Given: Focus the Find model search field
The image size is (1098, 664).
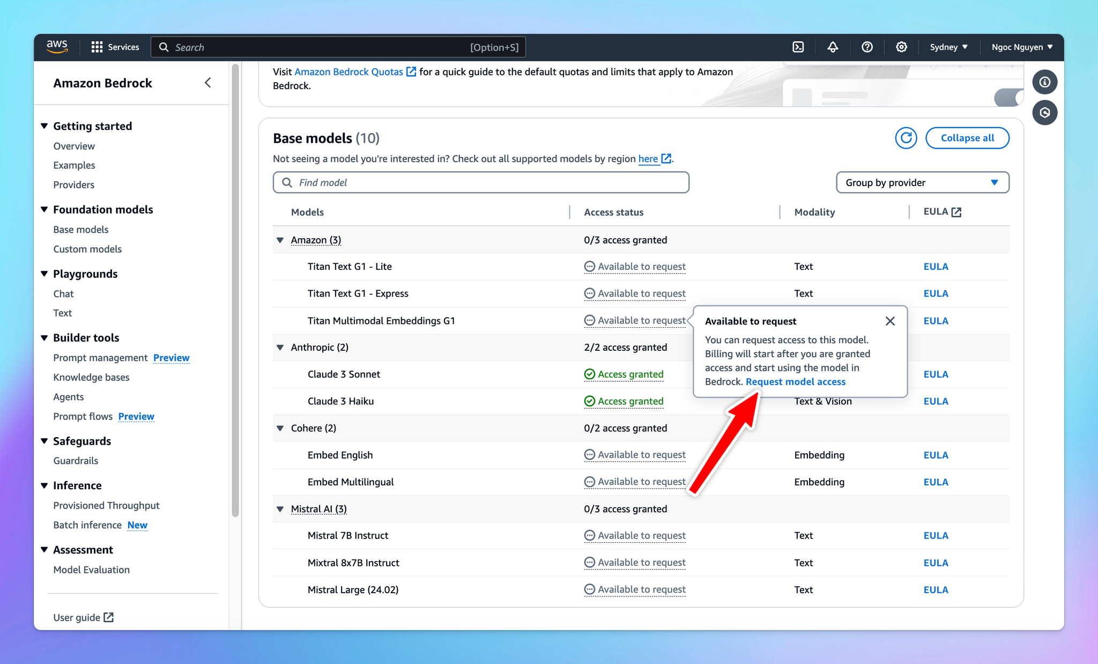Looking at the screenshot, I should point(481,182).
